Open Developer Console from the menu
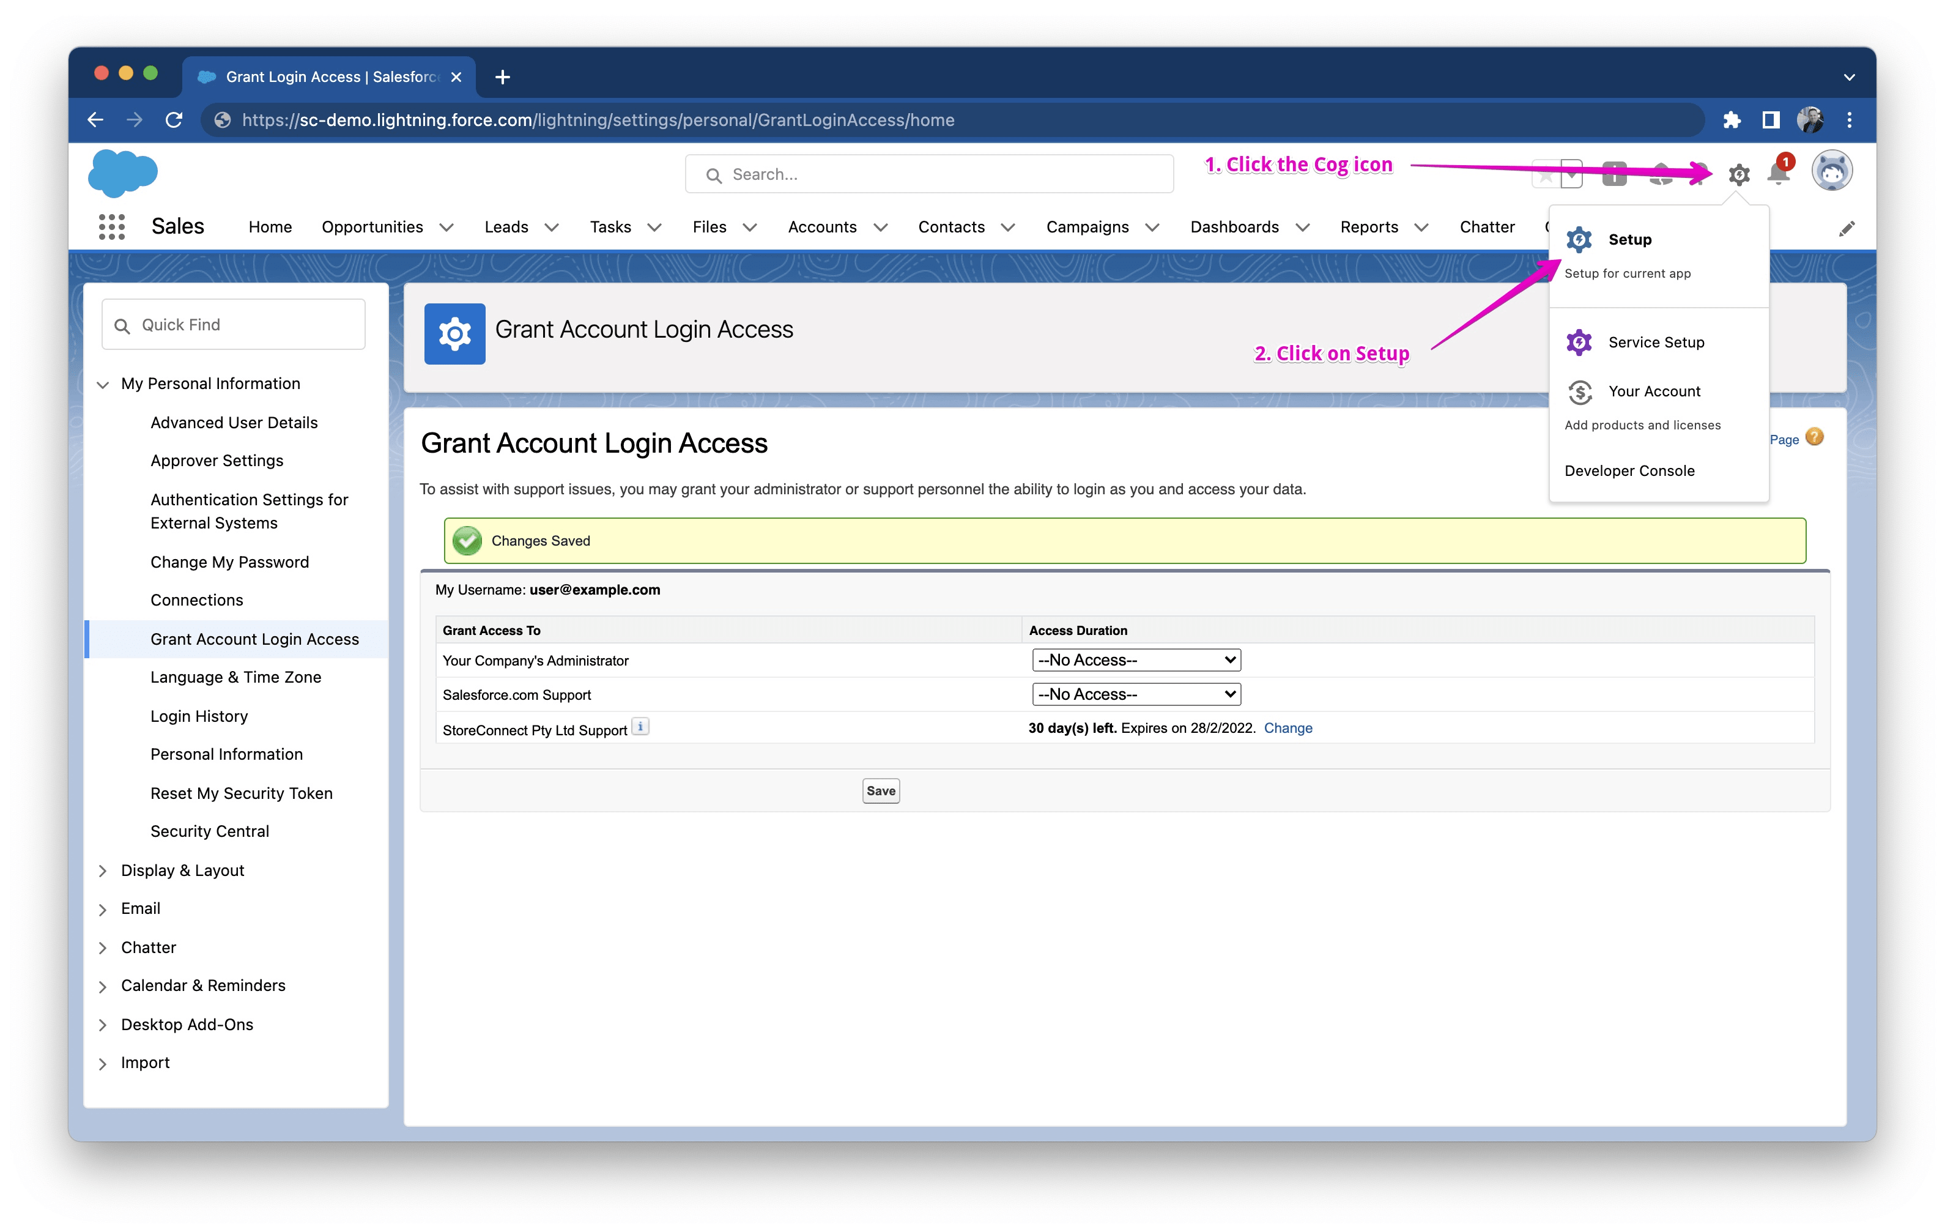The height and width of the screenshot is (1232, 1945). (x=1629, y=470)
